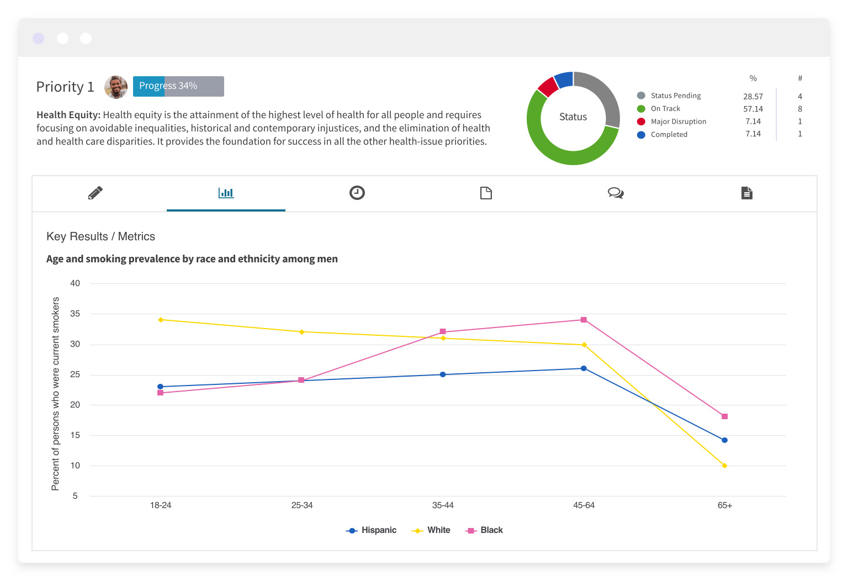Open the Documents page tab
Viewport: 848px width, 581px height.
[486, 193]
